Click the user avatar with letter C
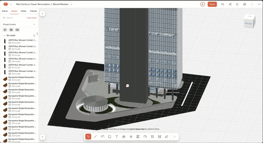Viewport: 263px width, 143px height. (202, 4)
